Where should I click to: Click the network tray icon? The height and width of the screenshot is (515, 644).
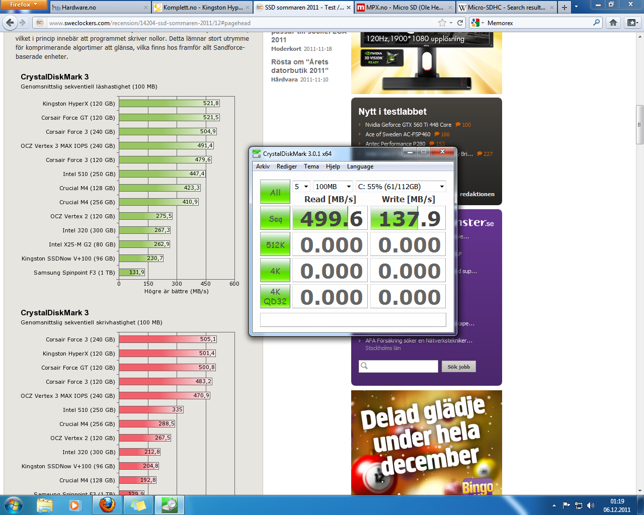[x=579, y=505]
